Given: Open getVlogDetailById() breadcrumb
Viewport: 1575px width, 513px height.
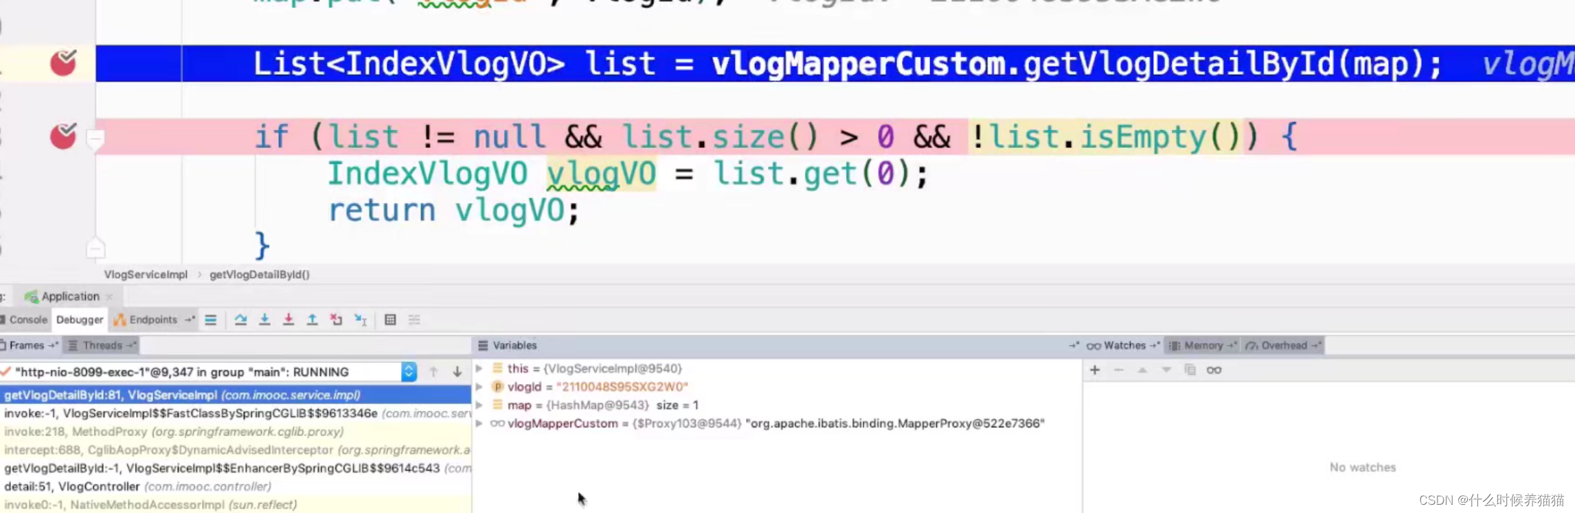Looking at the screenshot, I should [260, 274].
